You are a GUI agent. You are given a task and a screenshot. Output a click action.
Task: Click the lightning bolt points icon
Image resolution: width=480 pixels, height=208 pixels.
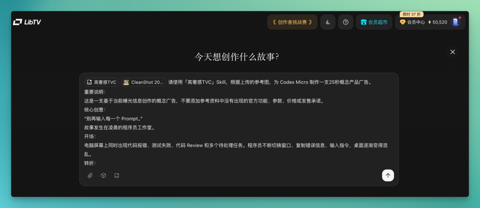tap(429, 22)
